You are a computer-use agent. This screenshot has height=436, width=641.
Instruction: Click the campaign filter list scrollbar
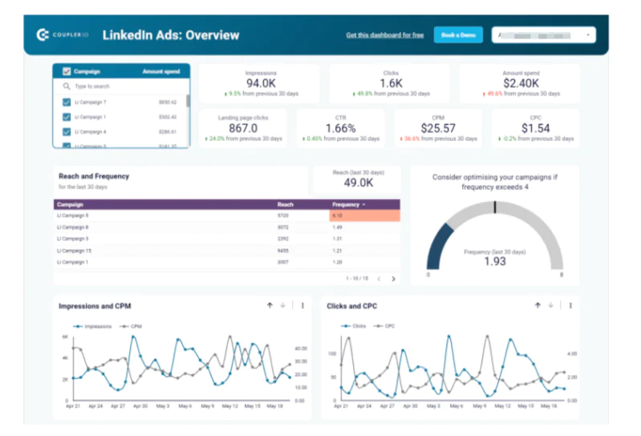coord(188,101)
